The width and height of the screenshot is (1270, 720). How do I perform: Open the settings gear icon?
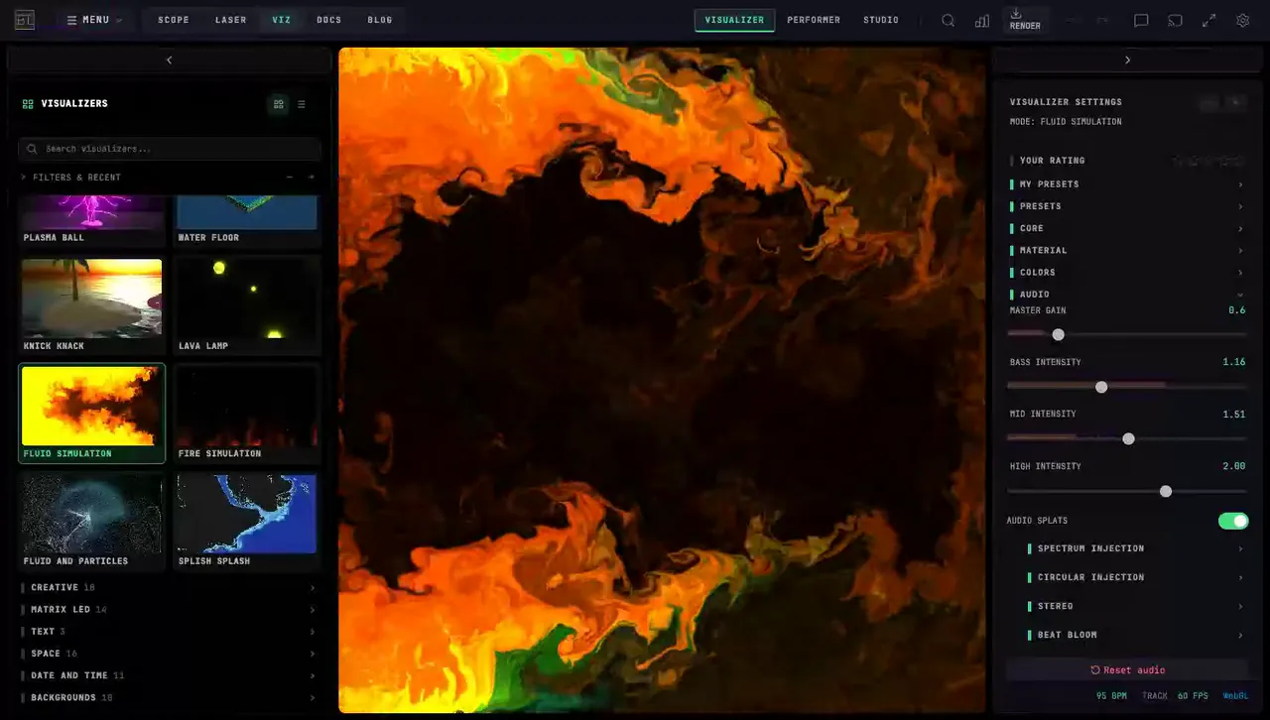point(1242,20)
